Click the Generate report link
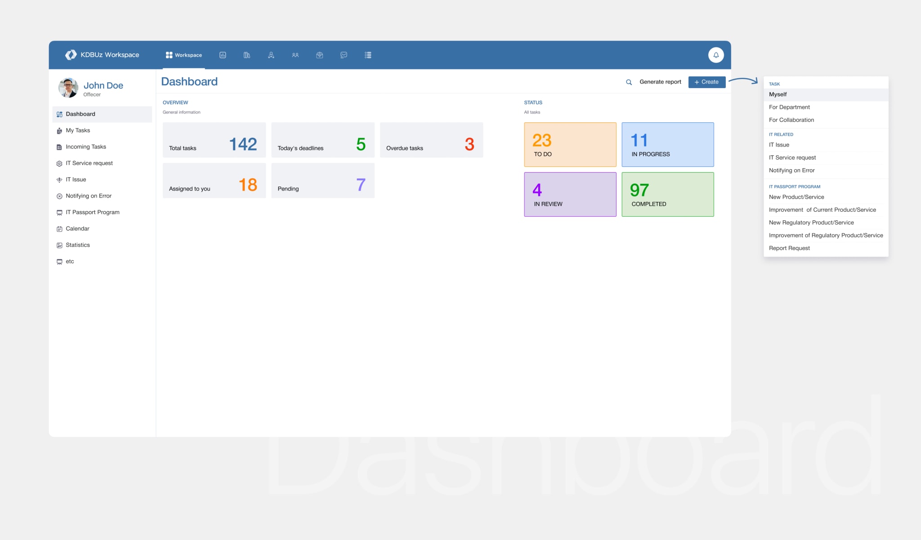The image size is (921, 540). 660,82
